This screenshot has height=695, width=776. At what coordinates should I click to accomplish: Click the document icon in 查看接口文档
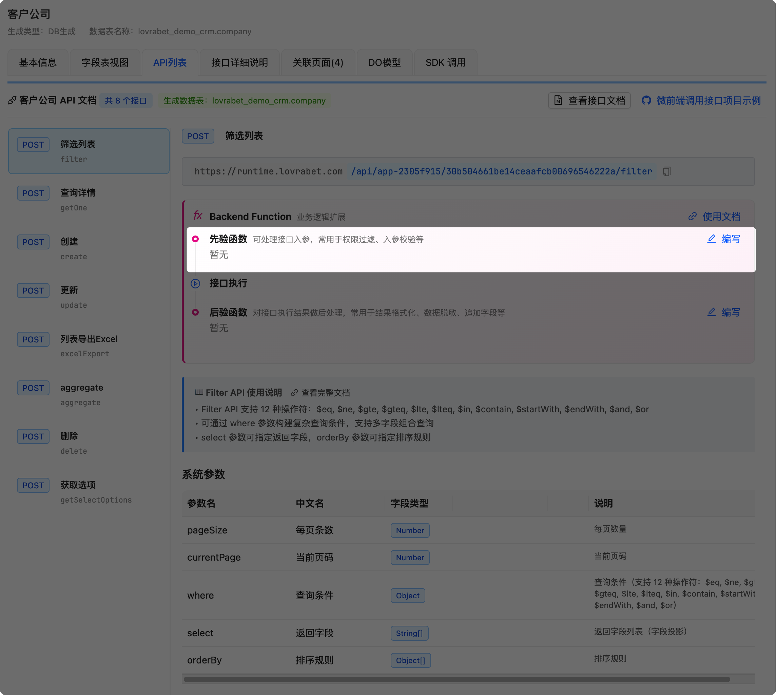[558, 100]
